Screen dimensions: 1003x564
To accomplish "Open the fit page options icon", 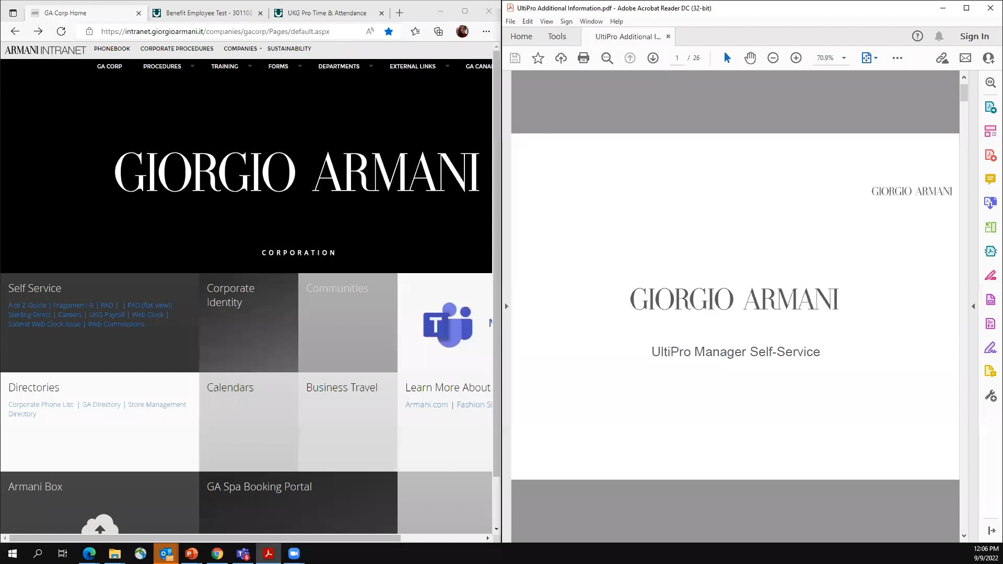I will click(x=869, y=58).
